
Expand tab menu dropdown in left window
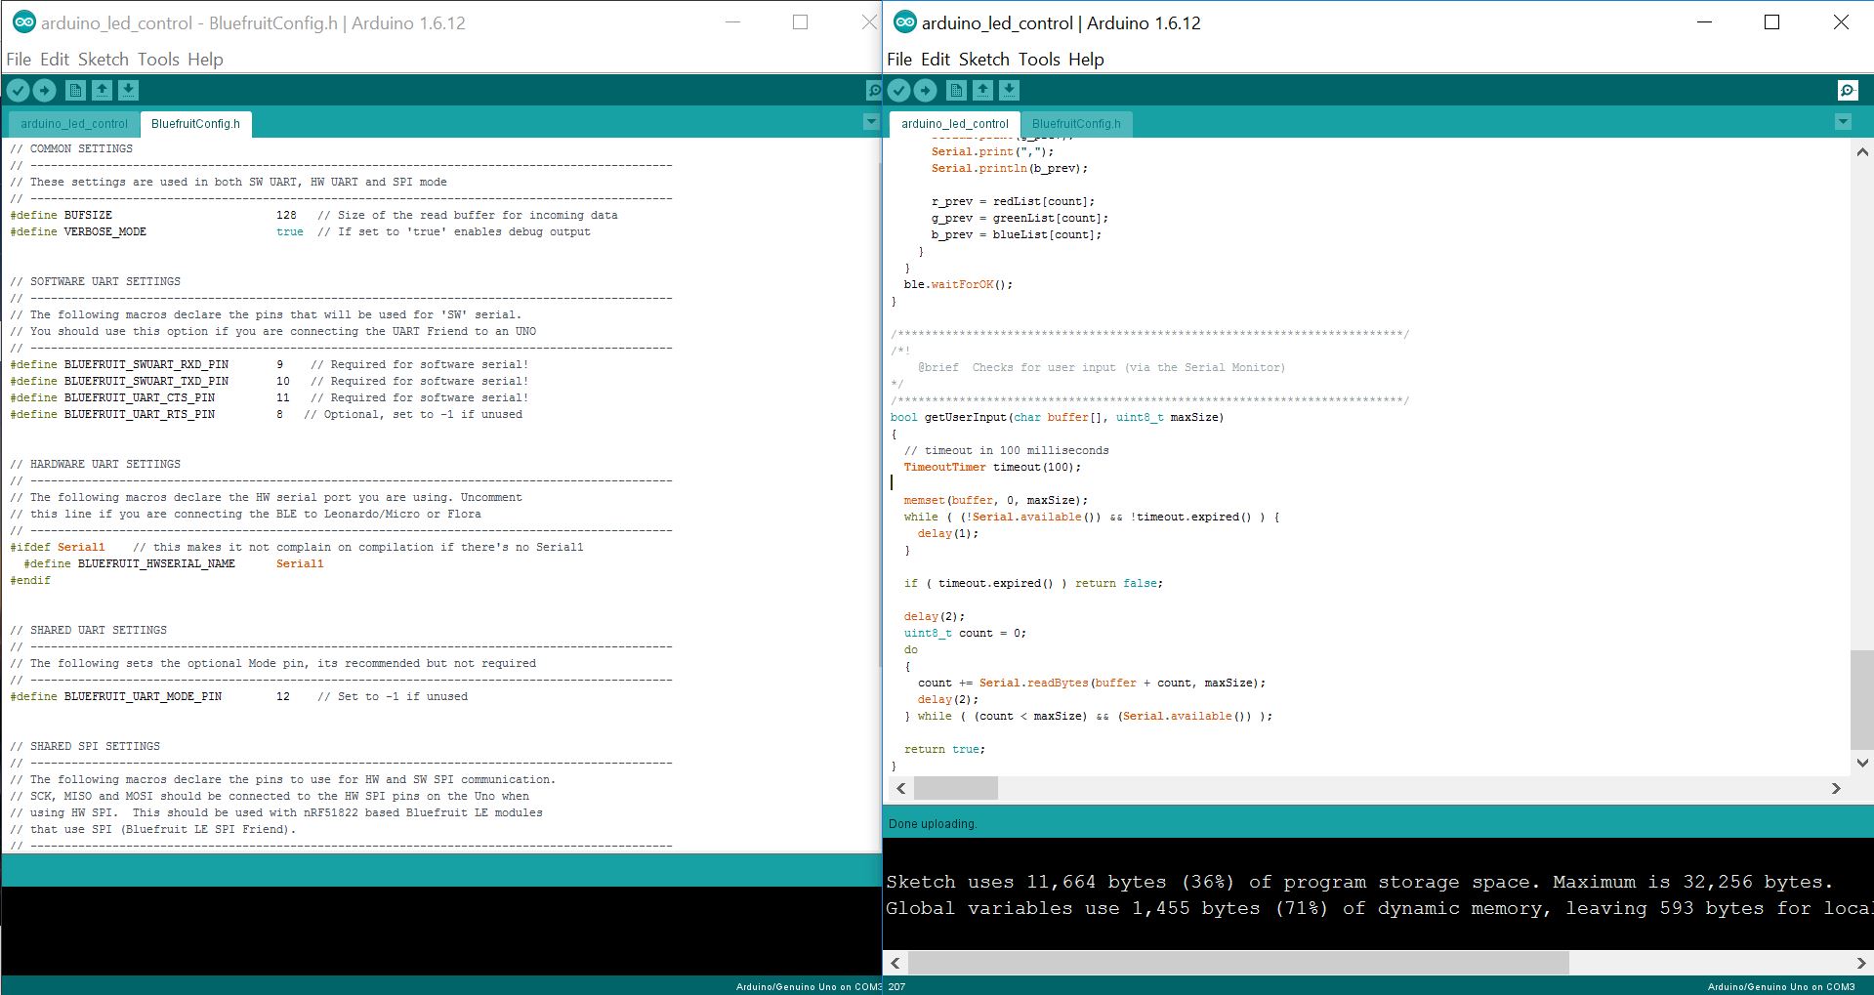pyautogui.click(x=871, y=122)
